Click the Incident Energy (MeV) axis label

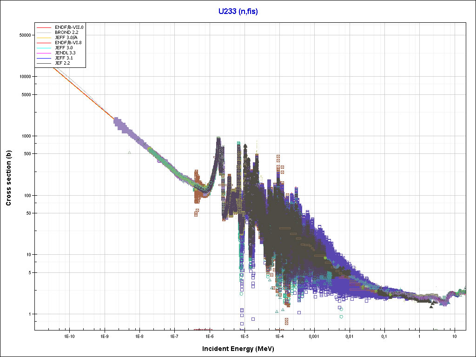point(241,348)
